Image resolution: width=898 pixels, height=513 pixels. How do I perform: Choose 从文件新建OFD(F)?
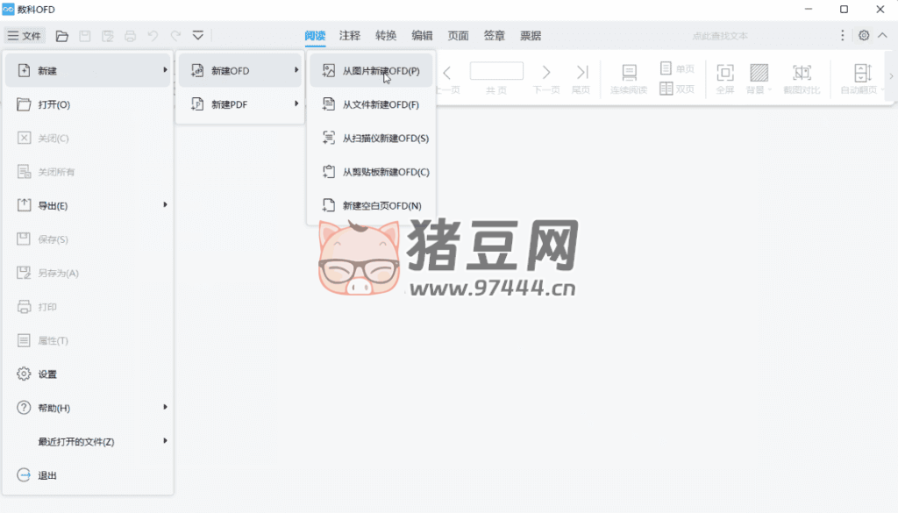point(371,104)
